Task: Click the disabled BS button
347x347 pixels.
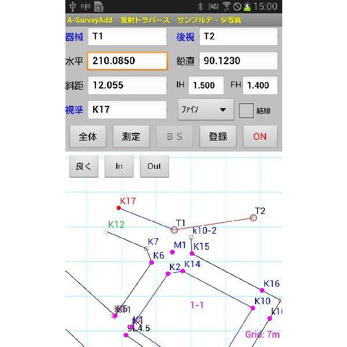Action: [175, 136]
